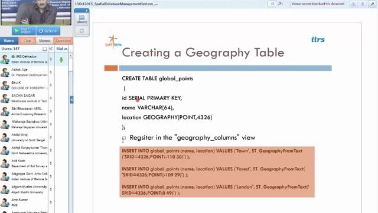The width and height of the screenshot is (378, 213).
Task: Click the INSERT statement for 'Town'
Action: 212,154
